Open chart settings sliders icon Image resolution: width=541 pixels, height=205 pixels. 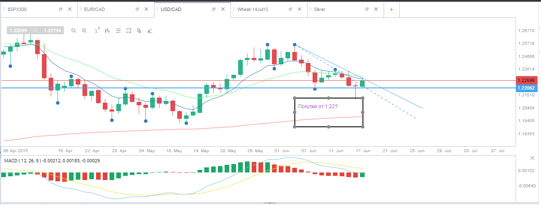tap(118, 30)
